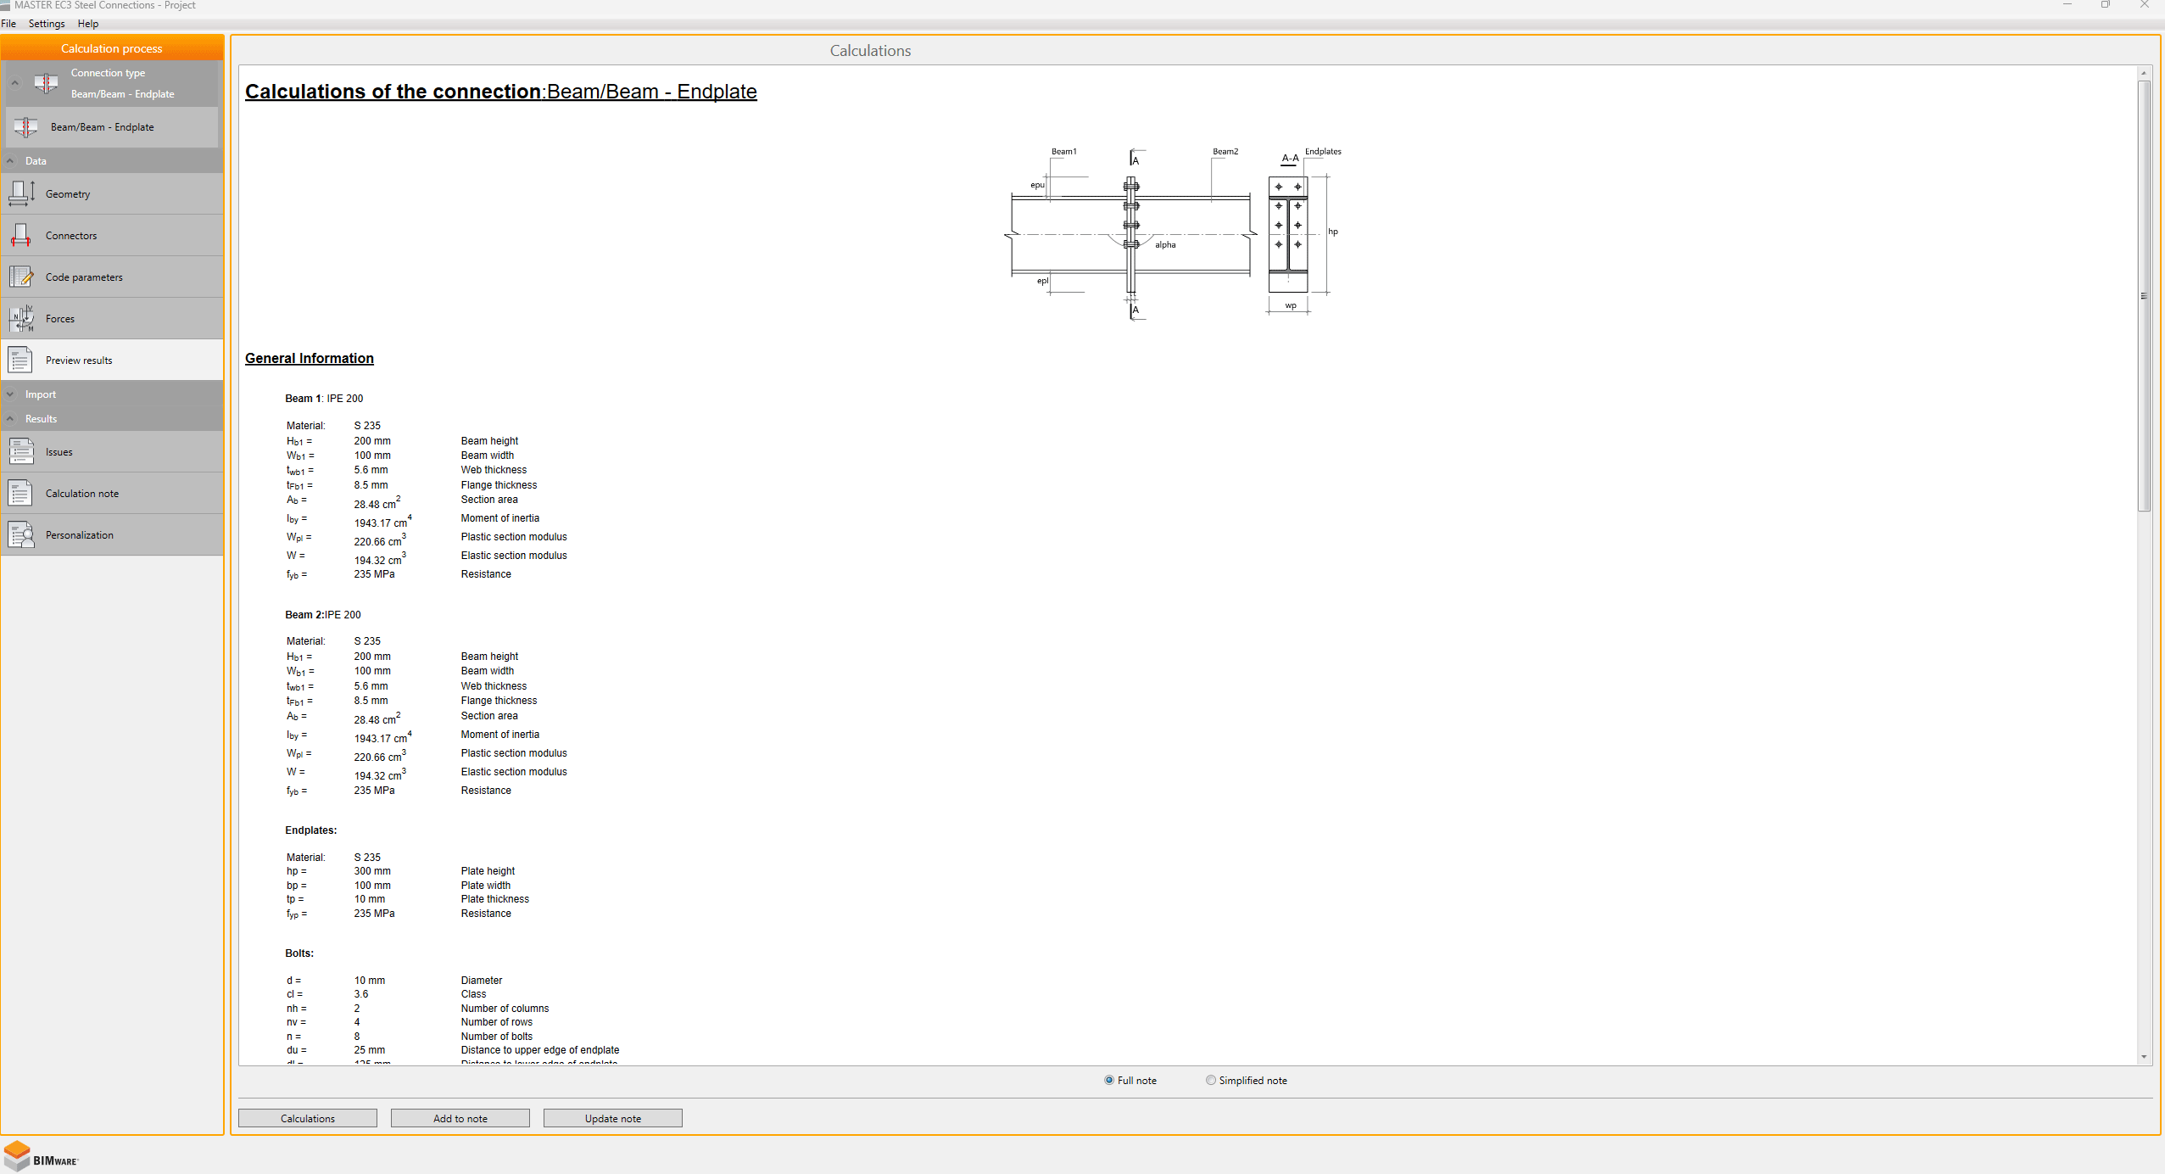Click the BIMware logo

point(41,1157)
